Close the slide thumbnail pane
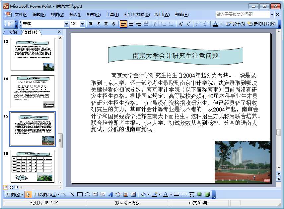 click(x=59, y=32)
